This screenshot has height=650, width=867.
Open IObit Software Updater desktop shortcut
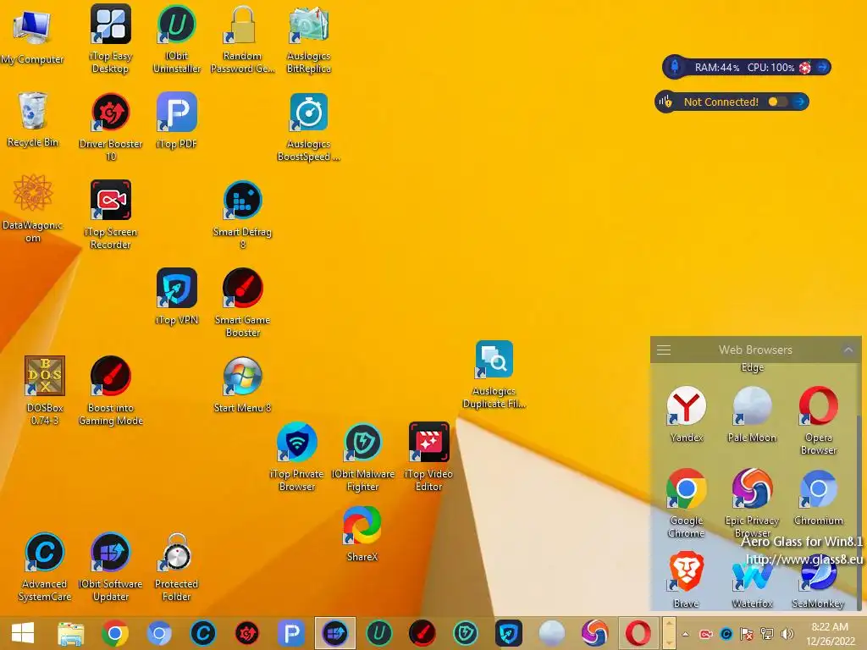coord(111,566)
